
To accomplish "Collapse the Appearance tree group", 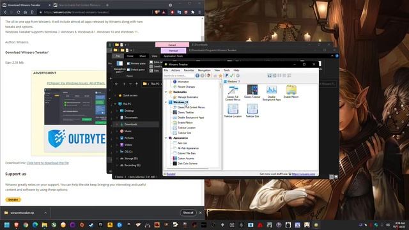I will 166,138.
